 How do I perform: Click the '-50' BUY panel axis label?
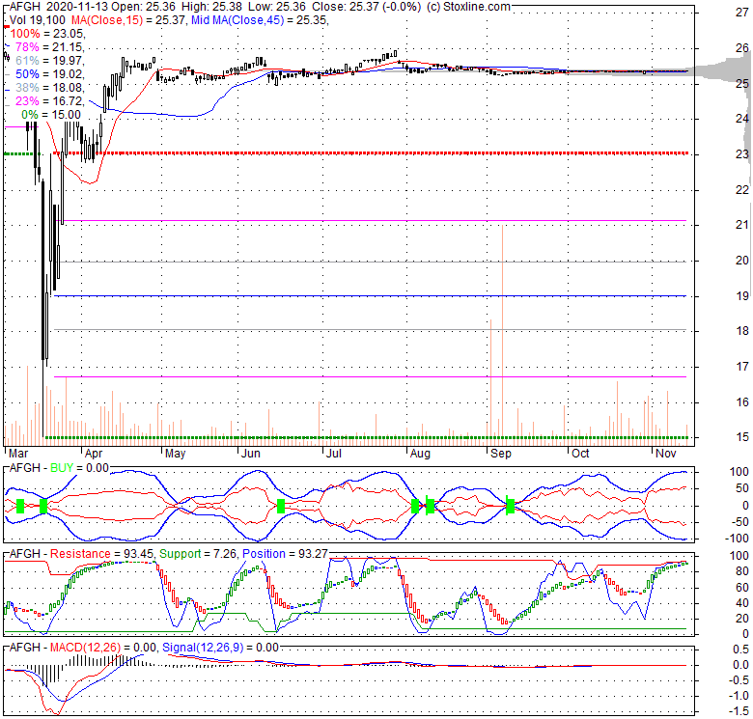tap(741, 522)
